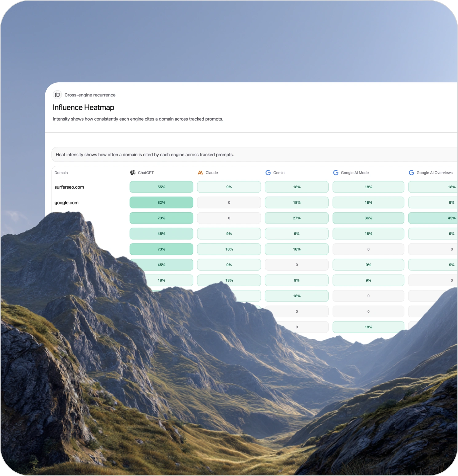This screenshot has width=458, height=476.
Task: Click the 36% Google AI Mode cell
Action: pyautogui.click(x=368, y=218)
